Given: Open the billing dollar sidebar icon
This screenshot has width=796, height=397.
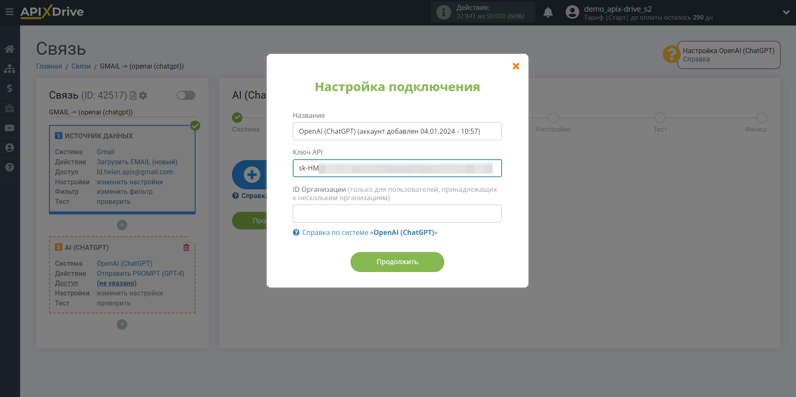Looking at the screenshot, I should (x=10, y=88).
